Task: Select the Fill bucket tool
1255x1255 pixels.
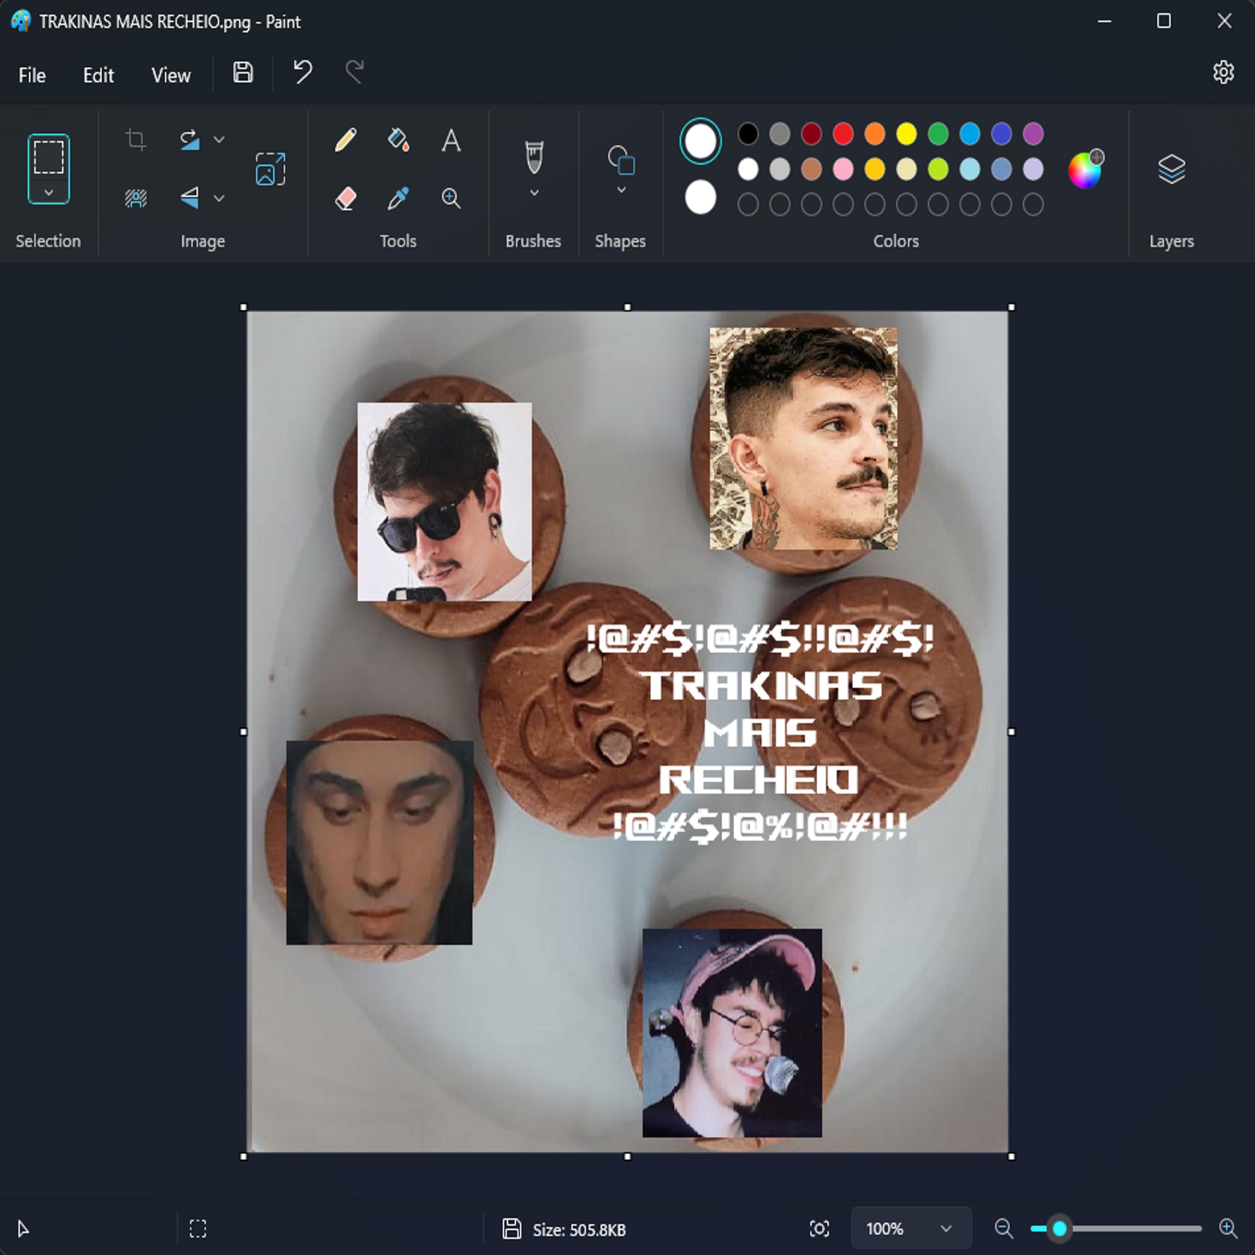Action: pyautogui.click(x=398, y=140)
